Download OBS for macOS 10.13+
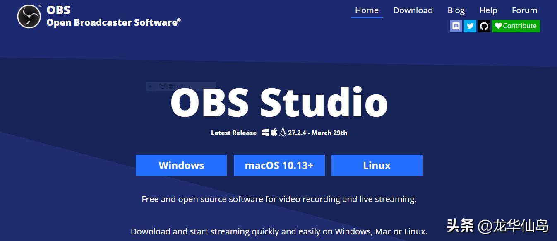The height and width of the screenshot is (241, 557). [279, 165]
